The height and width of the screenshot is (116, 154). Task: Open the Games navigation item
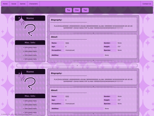23,4
